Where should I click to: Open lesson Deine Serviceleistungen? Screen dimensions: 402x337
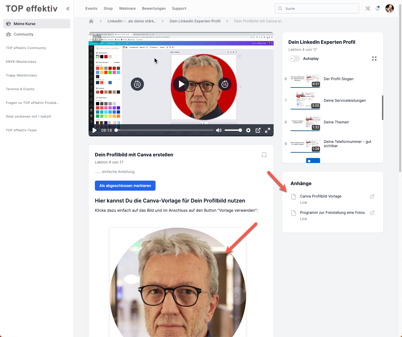345,100
